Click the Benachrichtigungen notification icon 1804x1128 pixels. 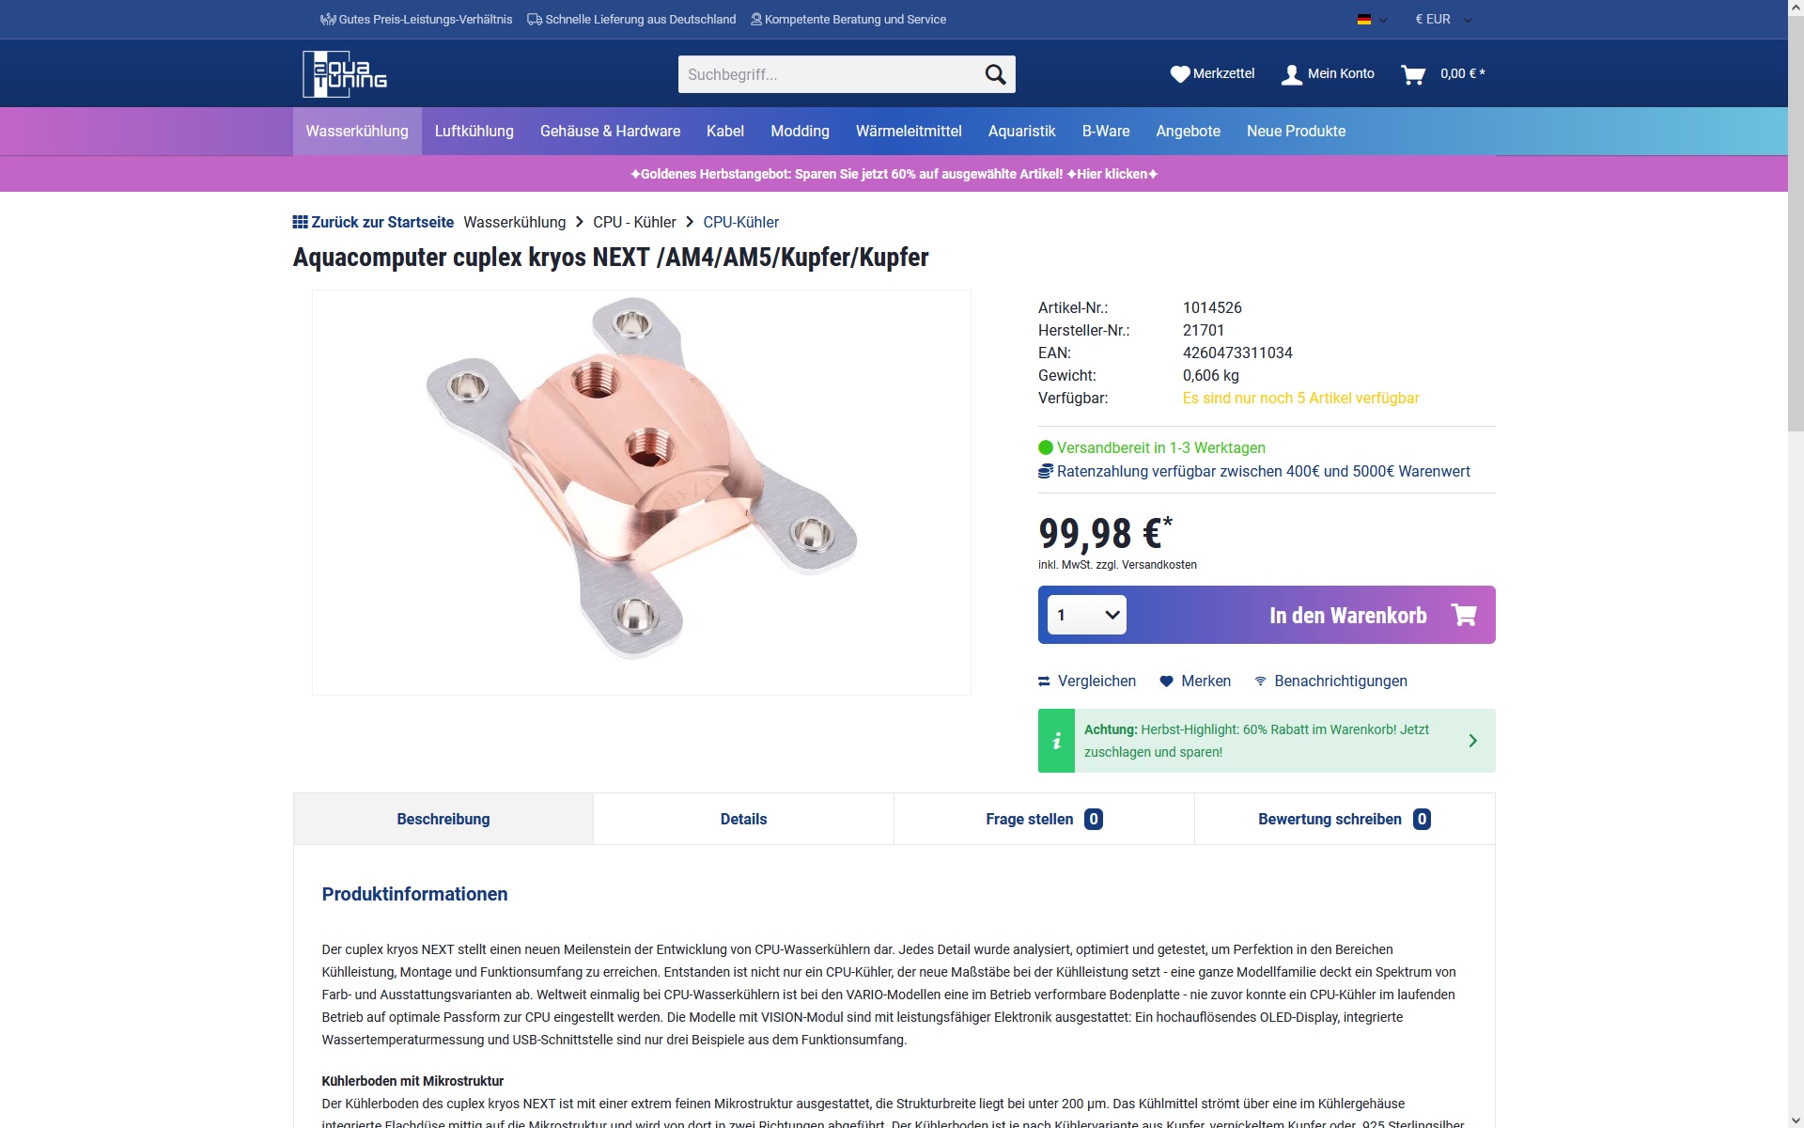[x=1261, y=681]
